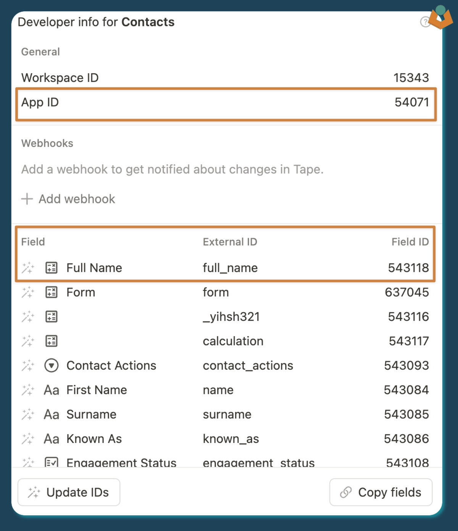458x531 pixels.
Task: Click the external ID contact_actions
Action: (248, 365)
